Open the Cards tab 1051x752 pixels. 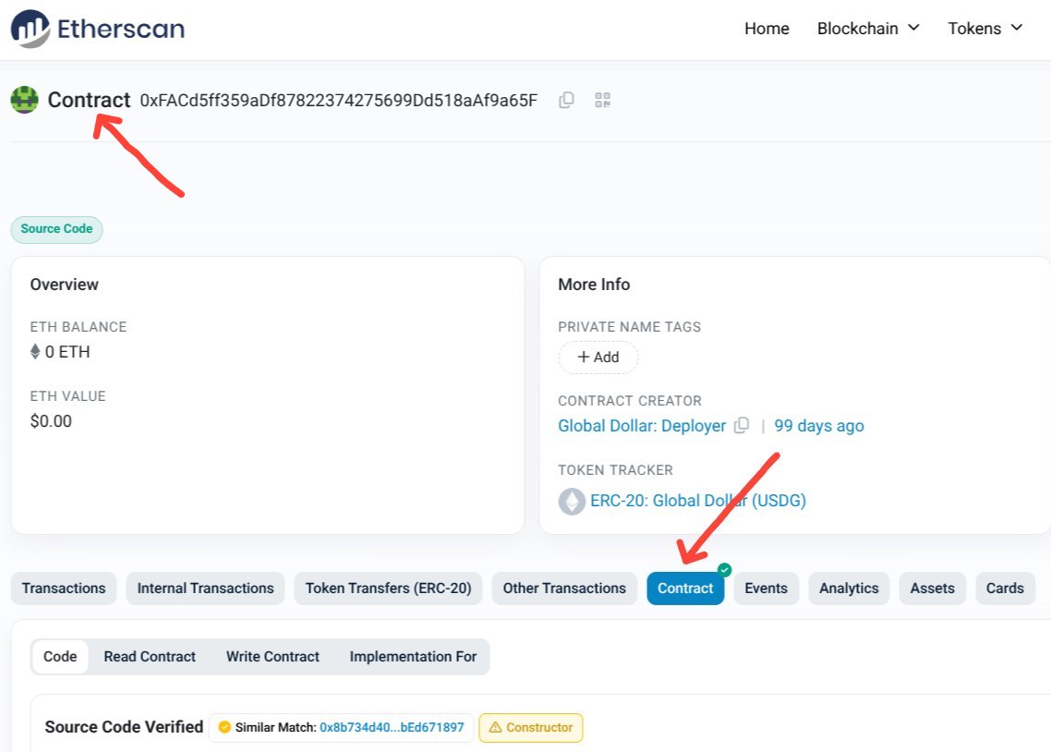[1005, 588]
